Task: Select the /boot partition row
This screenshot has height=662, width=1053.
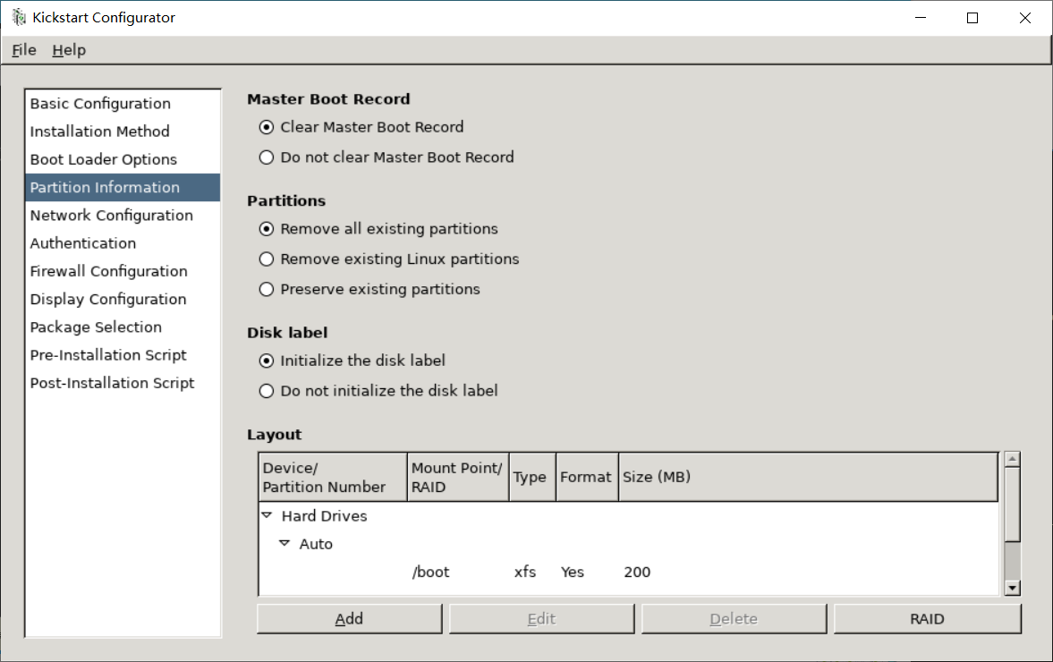Action: 628,572
